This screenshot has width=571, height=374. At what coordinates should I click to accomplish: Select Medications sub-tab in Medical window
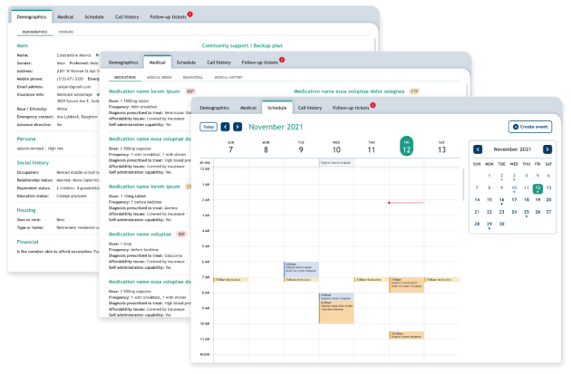125,77
